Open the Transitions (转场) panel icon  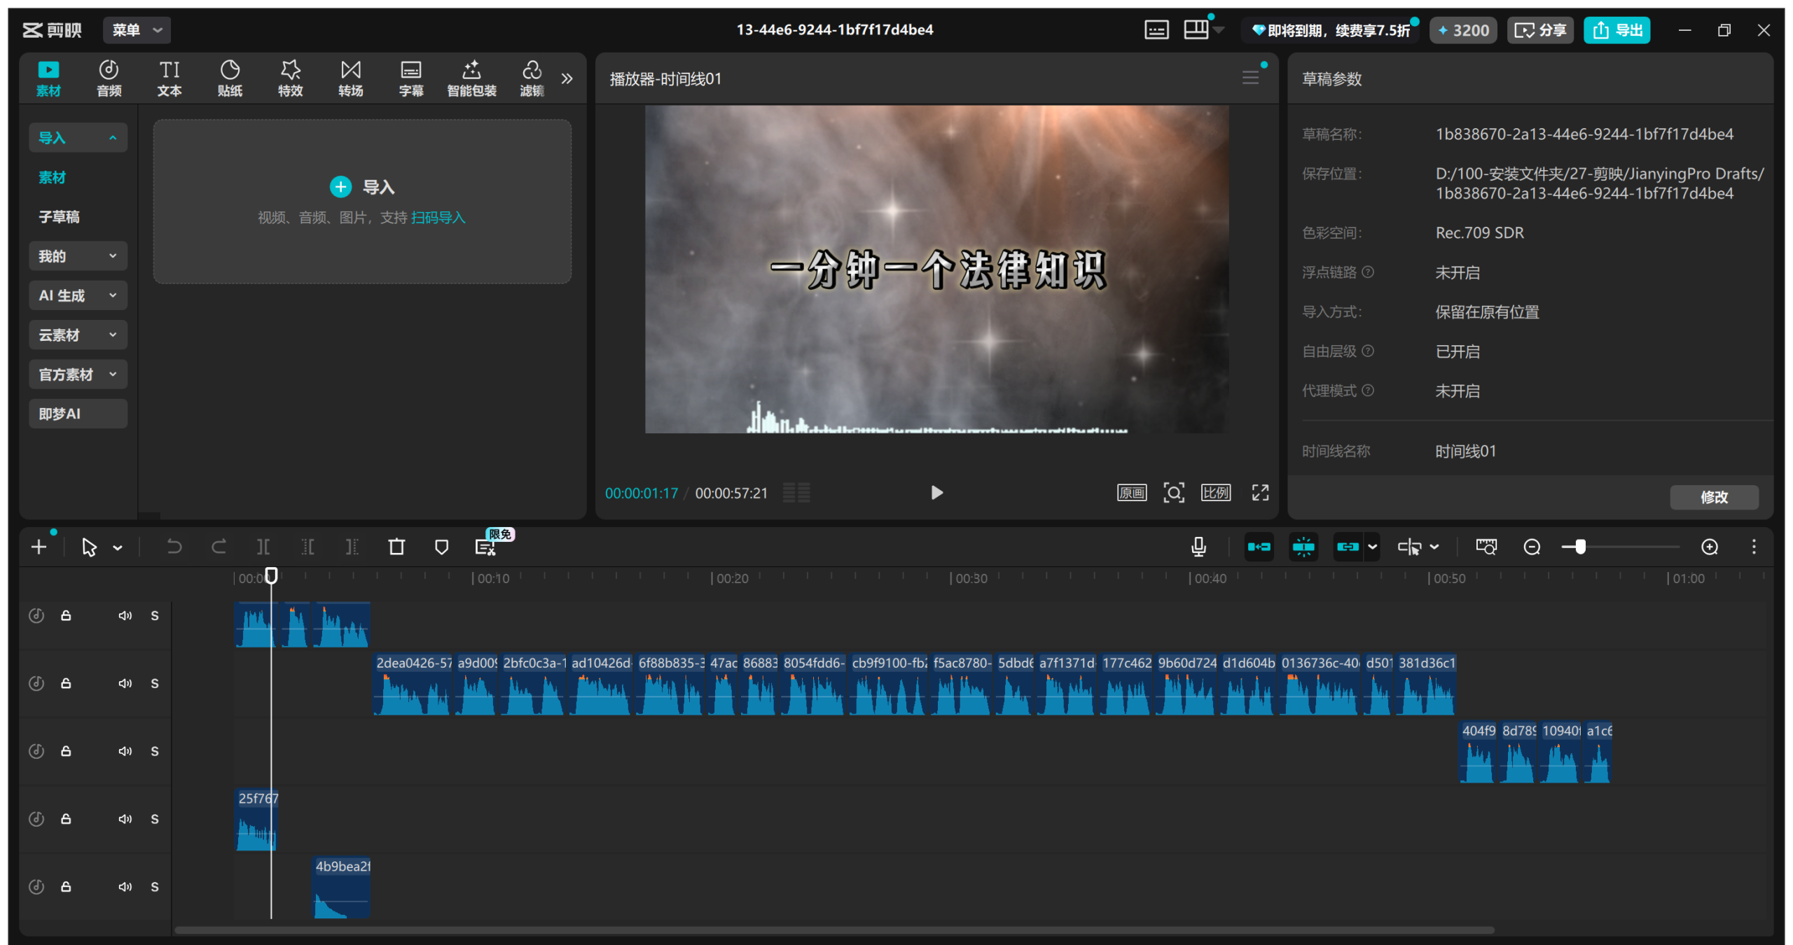tap(350, 78)
